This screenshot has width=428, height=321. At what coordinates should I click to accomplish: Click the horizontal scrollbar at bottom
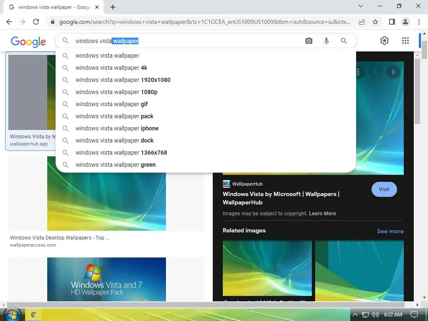tap(206, 305)
